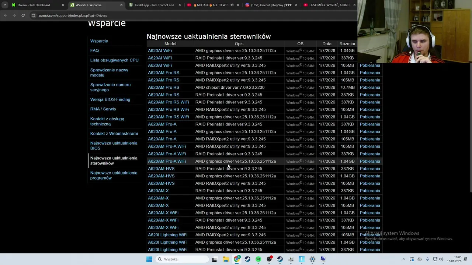This screenshot has height=265, width=472.
Task: Go forward in the browser
Action: (14, 15)
